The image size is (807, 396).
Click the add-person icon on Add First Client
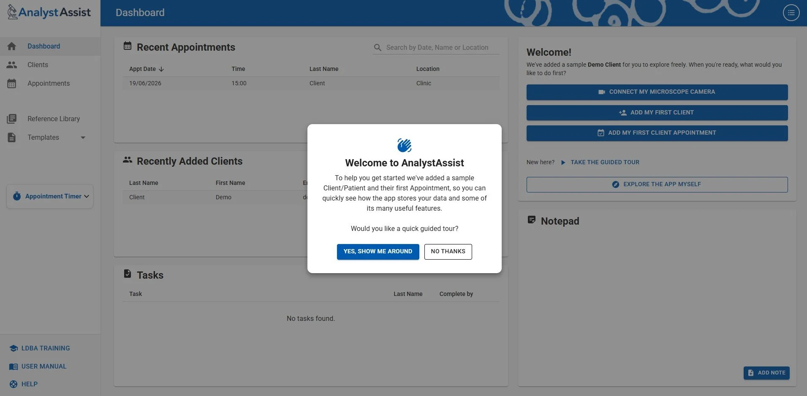click(622, 112)
